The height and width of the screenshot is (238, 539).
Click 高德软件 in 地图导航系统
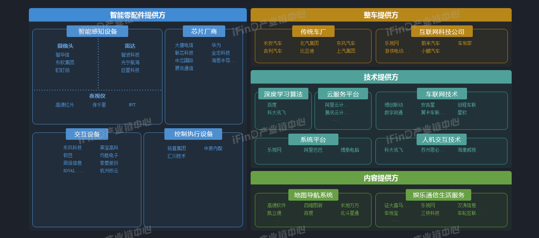click(276, 205)
